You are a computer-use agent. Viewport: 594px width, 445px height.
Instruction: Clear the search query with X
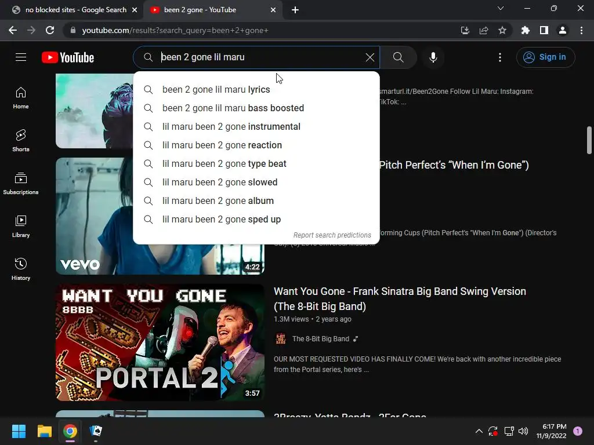point(370,57)
